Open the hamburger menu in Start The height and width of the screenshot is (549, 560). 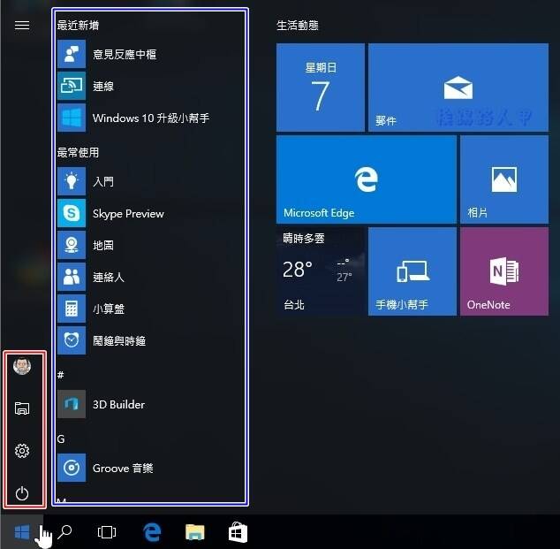[x=22, y=26]
